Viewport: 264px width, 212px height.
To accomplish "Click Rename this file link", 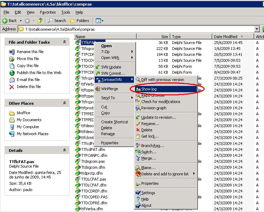I will (x=30, y=52).
